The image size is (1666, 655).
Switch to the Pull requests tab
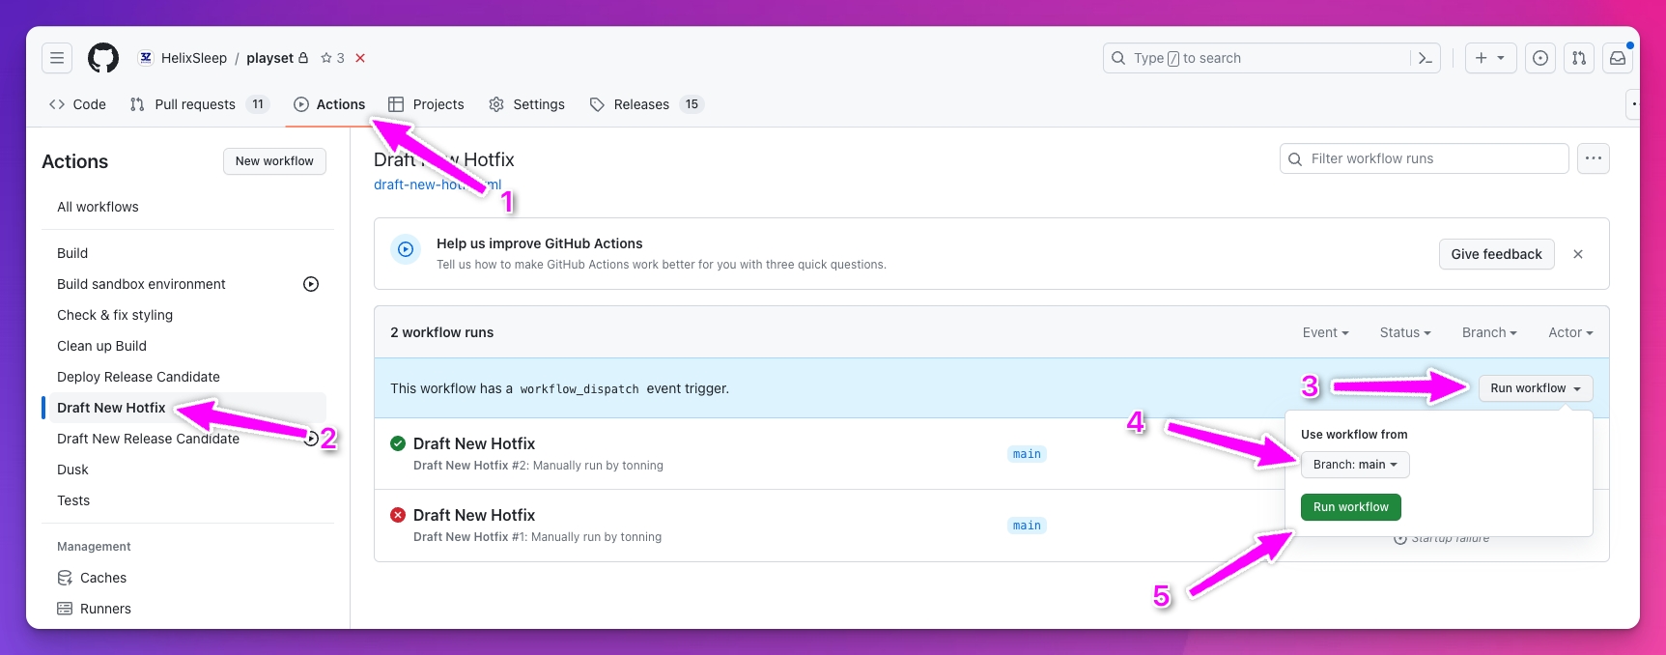(194, 104)
